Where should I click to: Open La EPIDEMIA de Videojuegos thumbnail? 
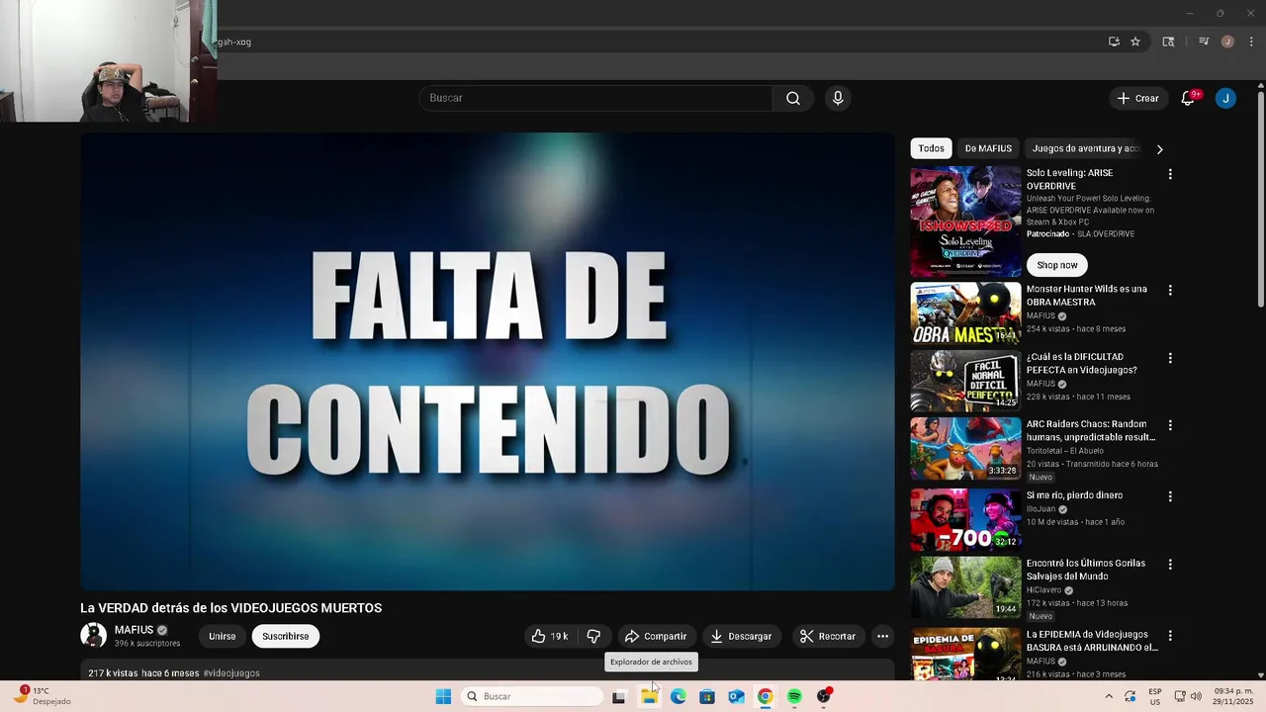pos(965,654)
